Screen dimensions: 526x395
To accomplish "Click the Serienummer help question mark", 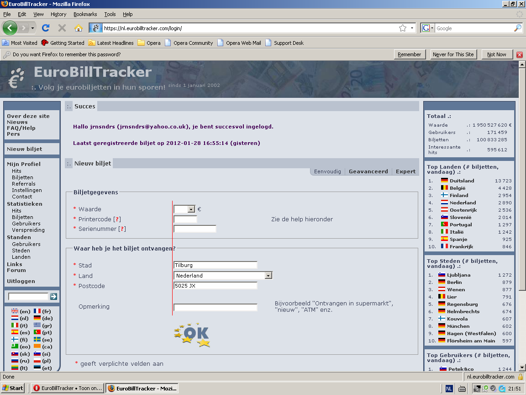I will 122,229.
